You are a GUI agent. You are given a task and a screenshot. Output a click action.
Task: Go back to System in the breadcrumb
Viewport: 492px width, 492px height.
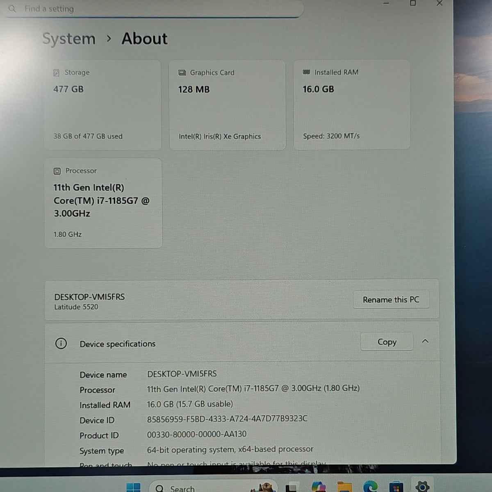[x=69, y=39]
